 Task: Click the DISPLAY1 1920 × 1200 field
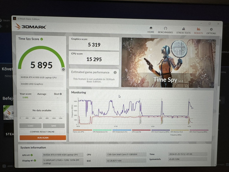click(x=63, y=162)
